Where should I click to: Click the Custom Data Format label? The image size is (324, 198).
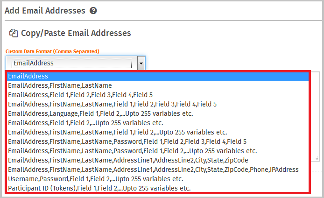(52, 51)
